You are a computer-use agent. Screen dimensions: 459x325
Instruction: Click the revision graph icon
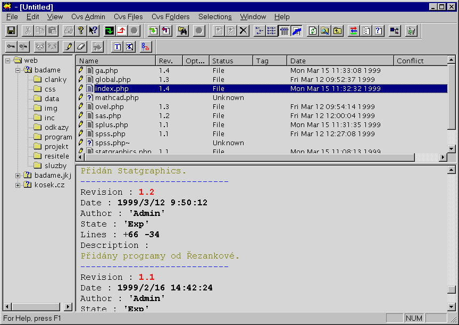coord(145,47)
